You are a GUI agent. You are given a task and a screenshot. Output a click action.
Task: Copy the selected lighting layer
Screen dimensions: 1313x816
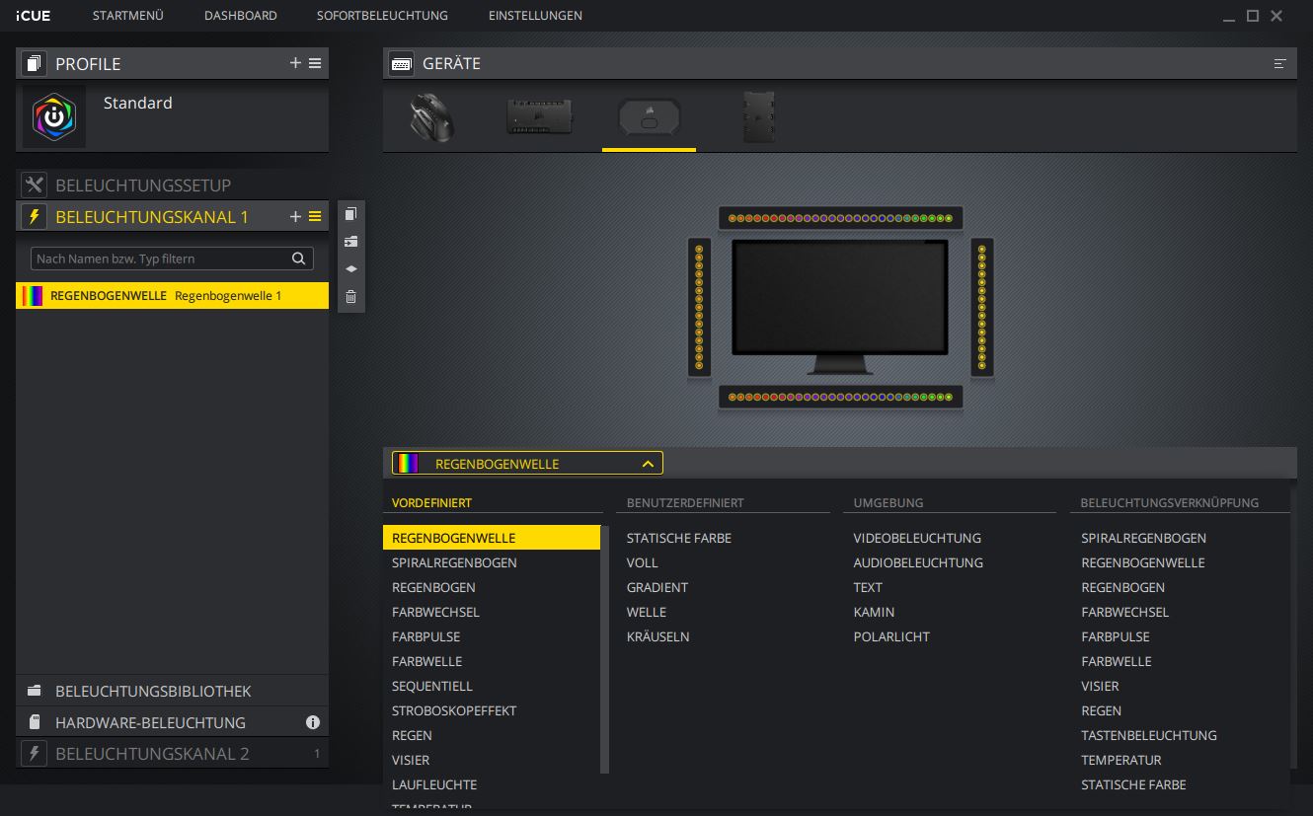click(x=350, y=214)
